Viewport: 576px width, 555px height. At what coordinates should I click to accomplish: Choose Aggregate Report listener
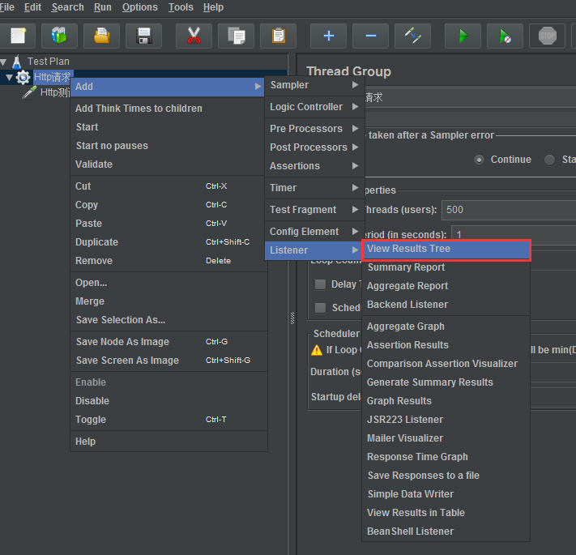(446, 286)
